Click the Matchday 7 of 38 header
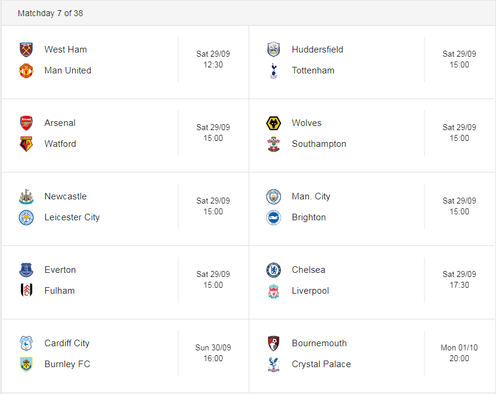 click(x=50, y=13)
